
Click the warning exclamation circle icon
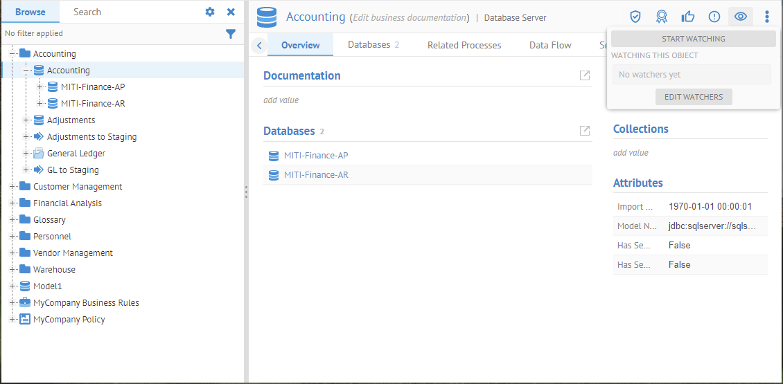[714, 17]
